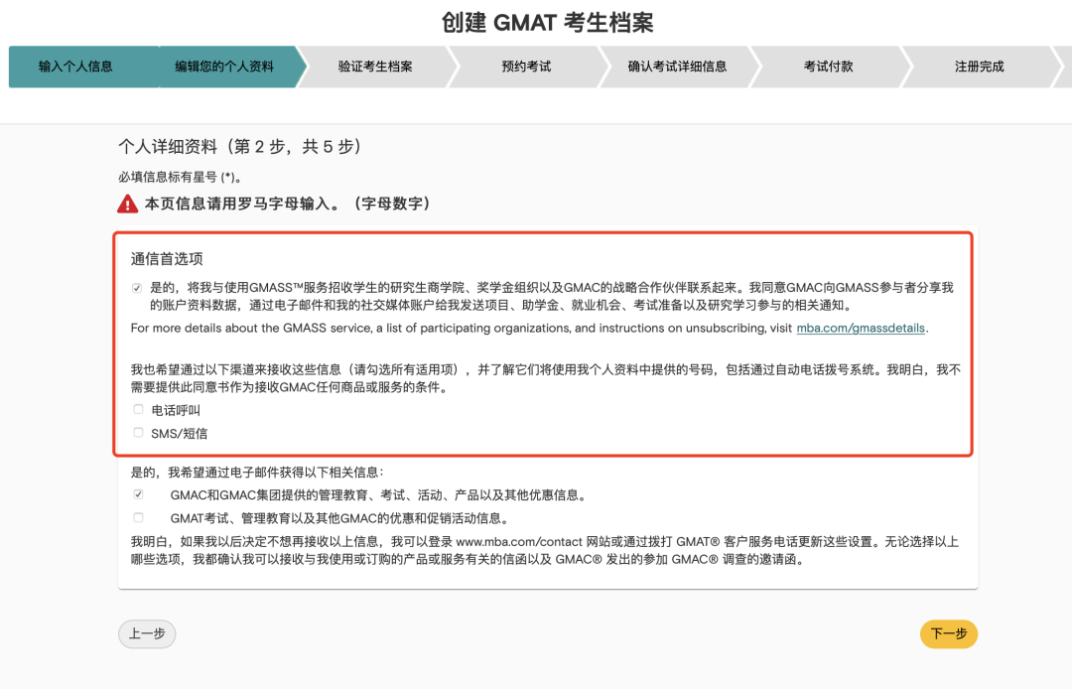This screenshot has height=689, width=1072.
Task: Enable the 电话呼叫 checkbox
Action: pos(138,409)
